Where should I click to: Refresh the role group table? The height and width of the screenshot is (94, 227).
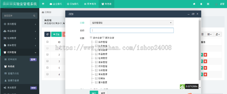(47, 34)
